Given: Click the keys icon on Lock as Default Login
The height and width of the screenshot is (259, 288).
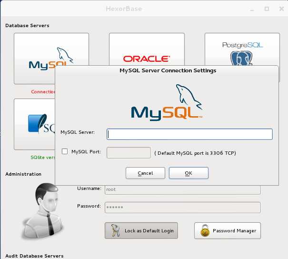Looking at the screenshot, I should click(115, 230).
